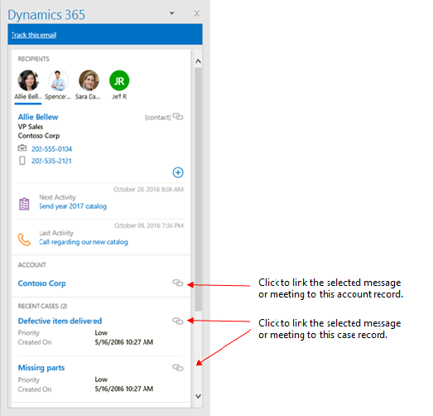Open Send year 2017 catalog activity
433x416 pixels.
73,206
